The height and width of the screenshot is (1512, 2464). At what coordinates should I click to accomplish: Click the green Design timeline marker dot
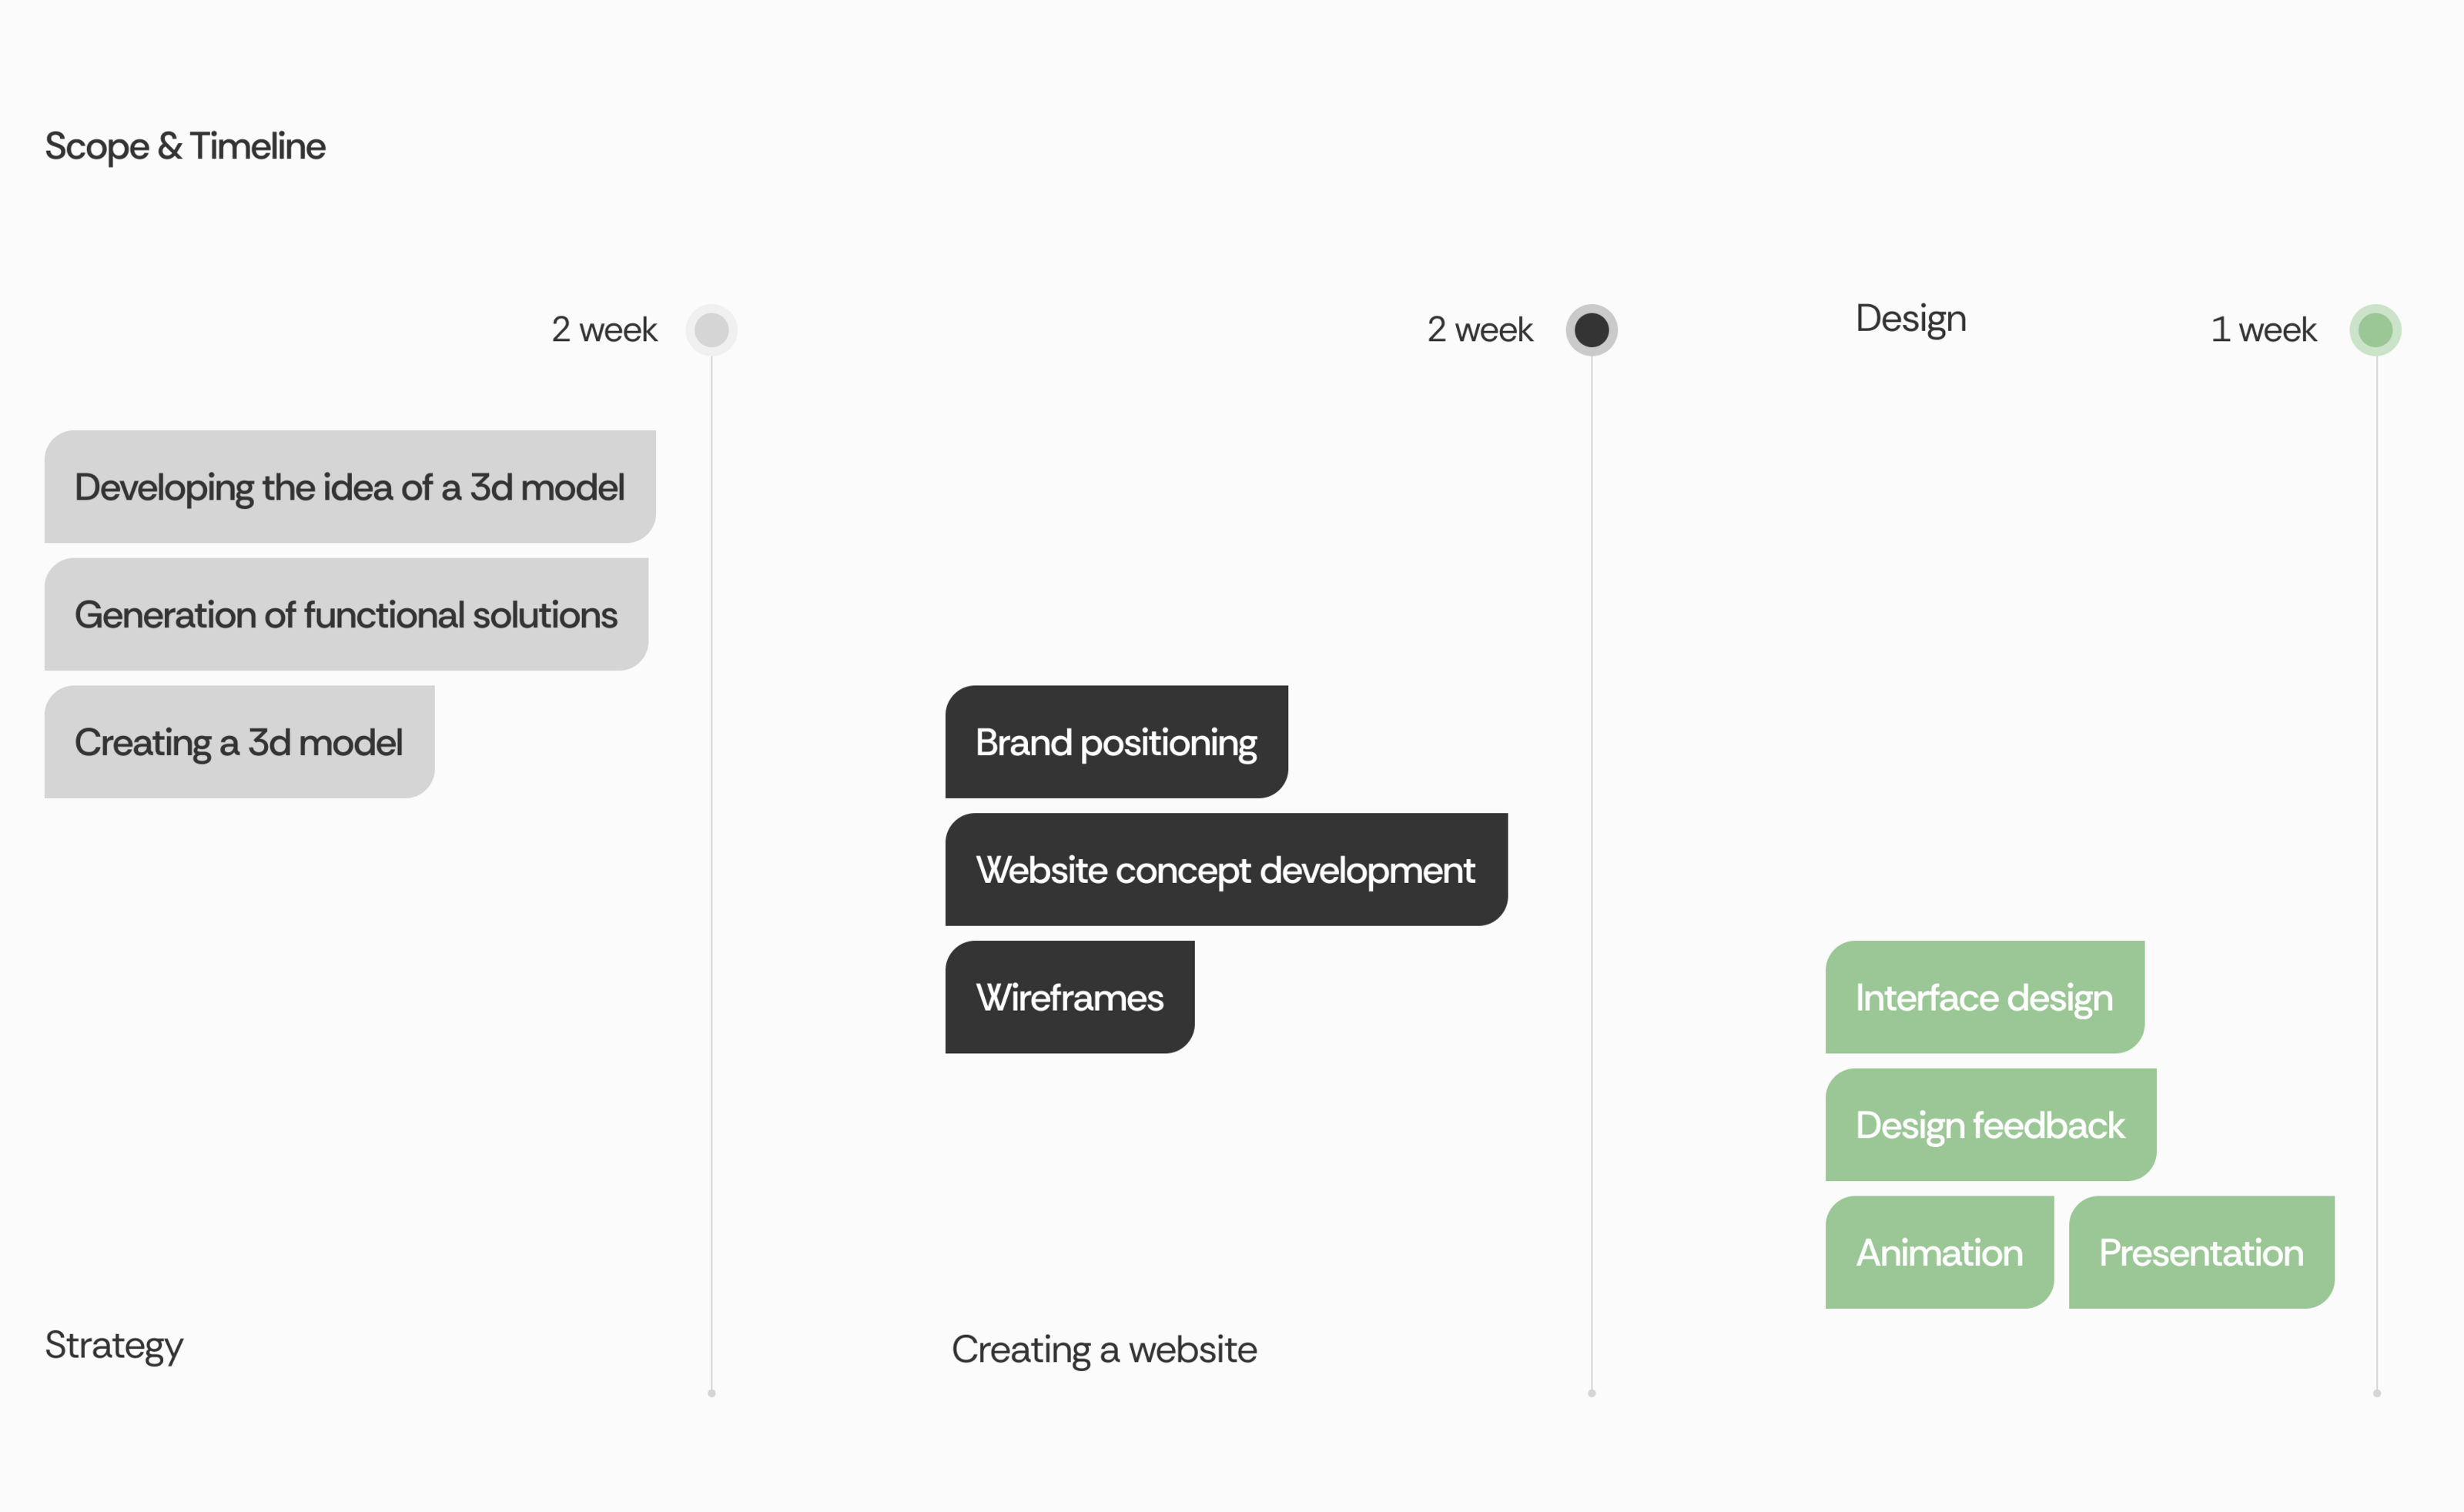tap(2375, 329)
